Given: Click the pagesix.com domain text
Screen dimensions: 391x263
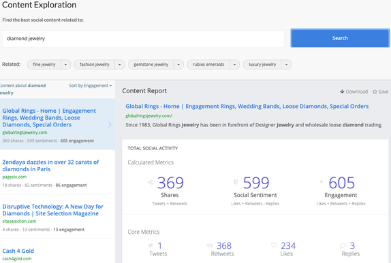Looking at the screenshot, I should (14, 177).
